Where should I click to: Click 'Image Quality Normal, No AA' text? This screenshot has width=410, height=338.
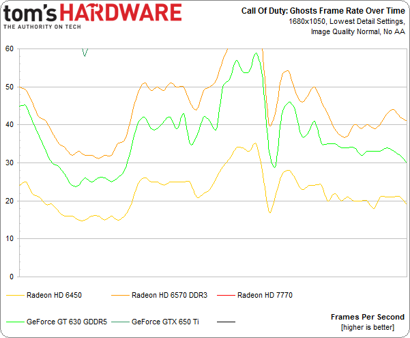(x=358, y=31)
